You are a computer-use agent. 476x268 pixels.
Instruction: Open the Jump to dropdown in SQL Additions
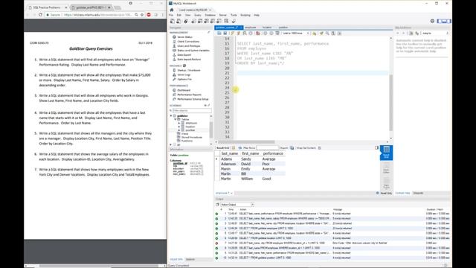[435, 33]
